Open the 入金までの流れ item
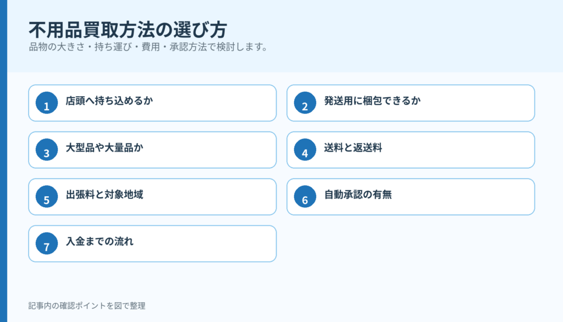The width and height of the screenshot is (563, 322). pos(152,244)
